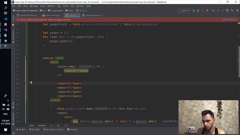Image resolution: width=240 pixels, height=135 pixels.
Task: Open the Version Control tool window
Action: (53, 129)
